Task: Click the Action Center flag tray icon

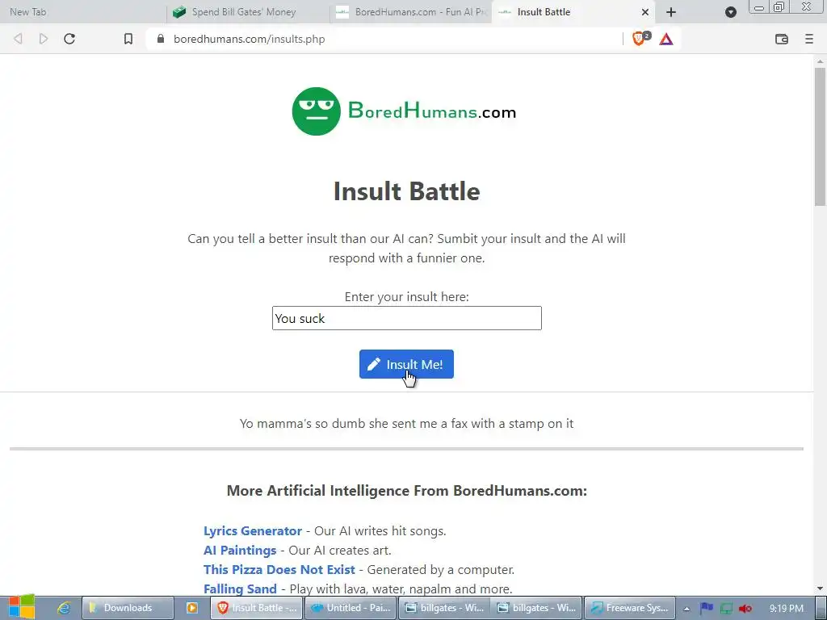Action: pyautogui.click(x=707, y=608)
